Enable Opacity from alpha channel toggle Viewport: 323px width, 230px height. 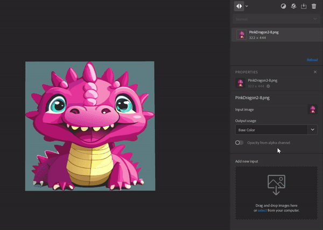click(x=239, y=143)
